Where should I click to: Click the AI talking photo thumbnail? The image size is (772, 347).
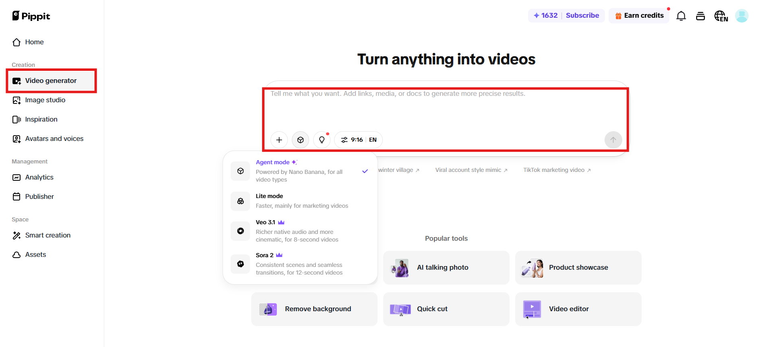(x=400, y=268)
